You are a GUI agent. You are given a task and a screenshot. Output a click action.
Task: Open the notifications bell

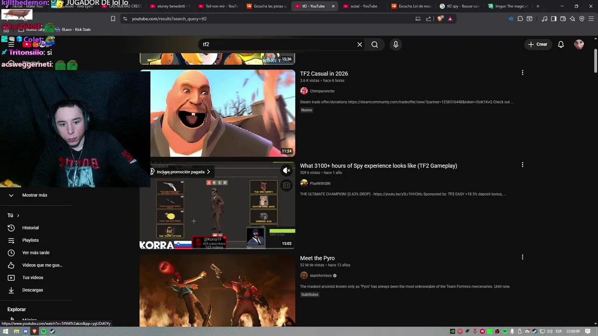561,44
